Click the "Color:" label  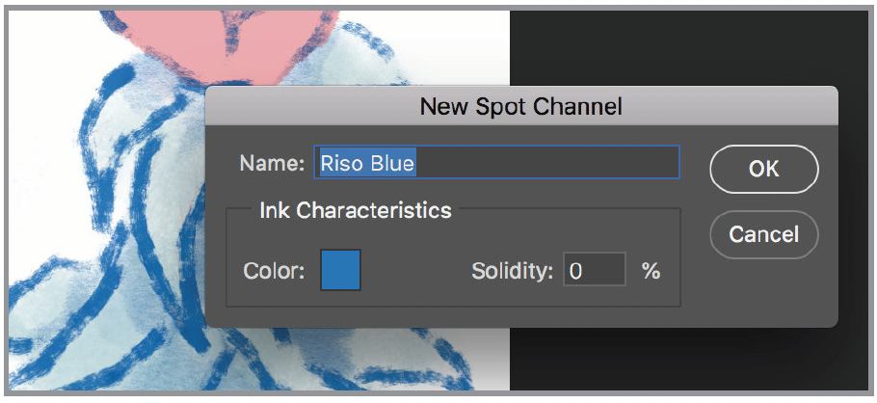274,271
